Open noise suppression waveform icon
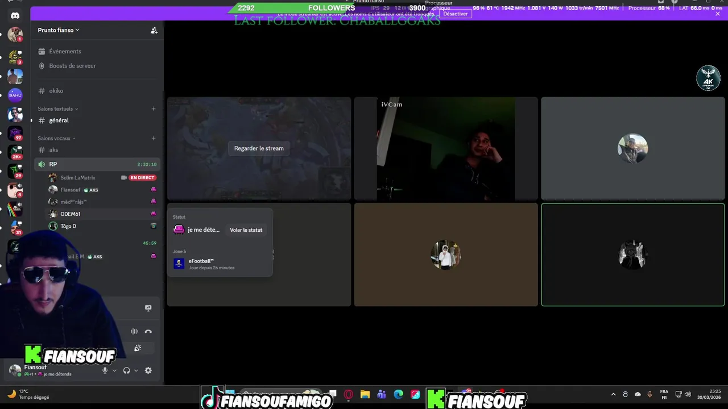This screenshot has width=728, height=409. click(x=134, y=332)
